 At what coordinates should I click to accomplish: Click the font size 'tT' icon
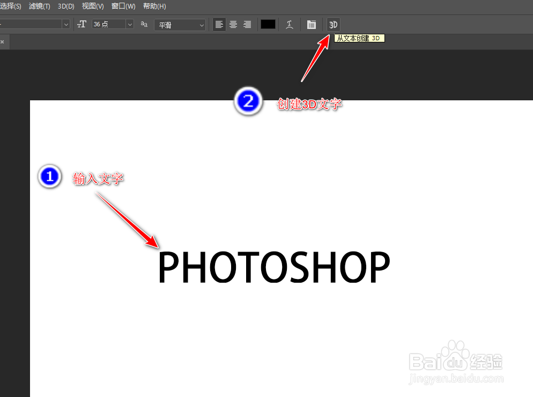[82, 24]
